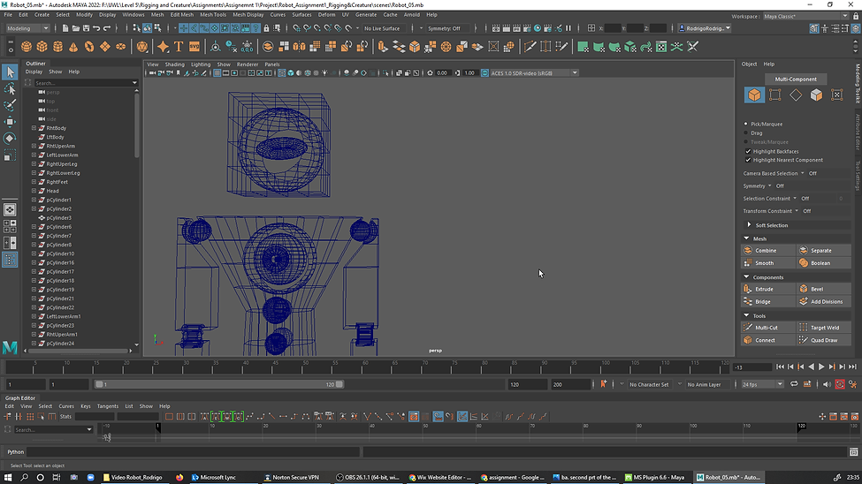
Task: Open Graph Editor Tangents menu
Action: click(x=108, y=406)
